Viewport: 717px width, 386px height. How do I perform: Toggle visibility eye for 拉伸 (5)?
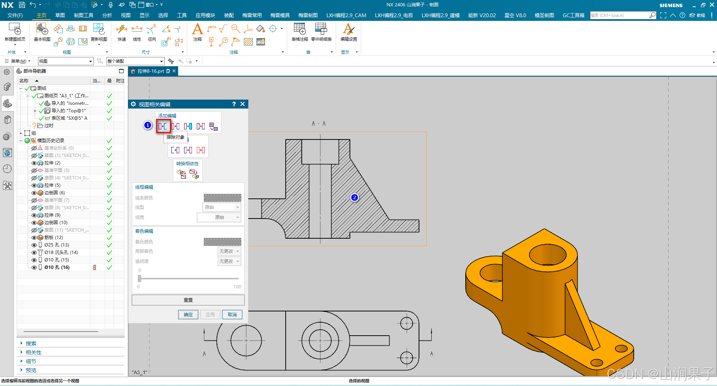click(x=34, y=185)
